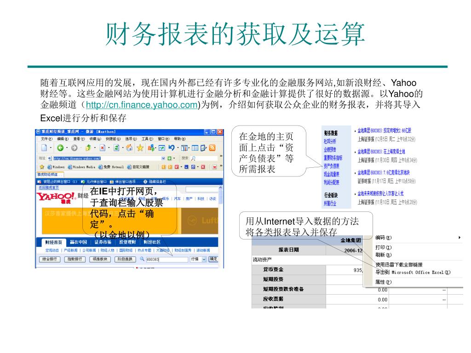Click the favorites star on the links bar
Viewport: 471px width, 353px height.
[42, 167]
